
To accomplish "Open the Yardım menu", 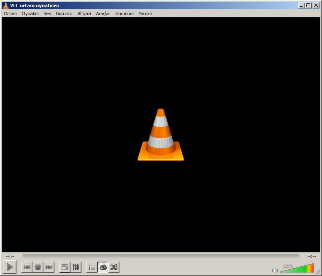I will tap(145, 14).
